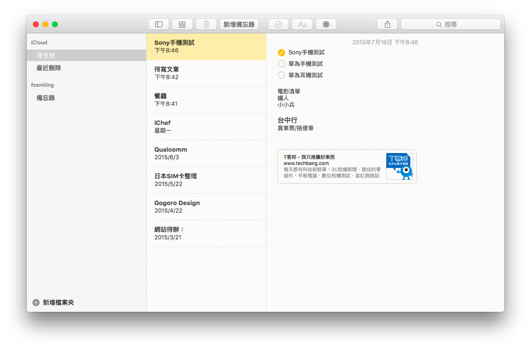The image size is (531, 350).
Task: Click the photo browser icon in toolbar
Action: [x=326, y=24]
